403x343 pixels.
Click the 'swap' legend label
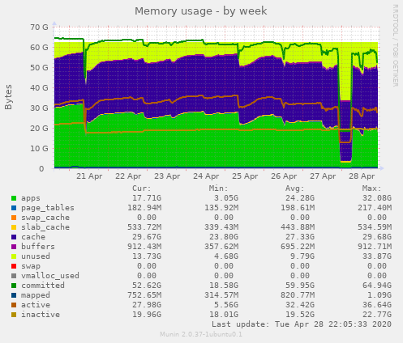coord(31,266)
